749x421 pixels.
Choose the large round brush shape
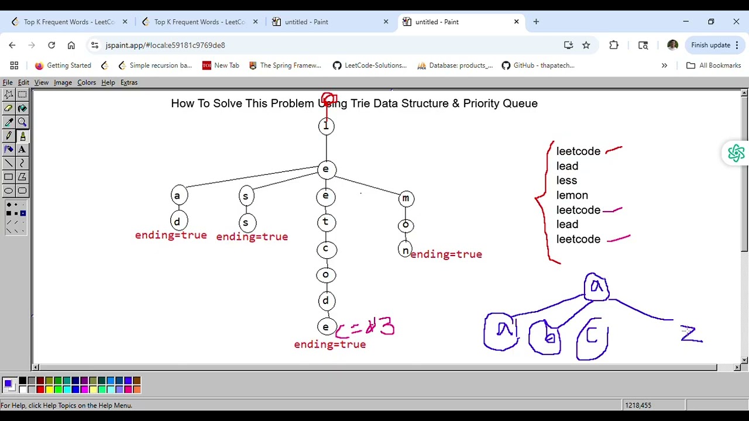(x=9, y=205)
